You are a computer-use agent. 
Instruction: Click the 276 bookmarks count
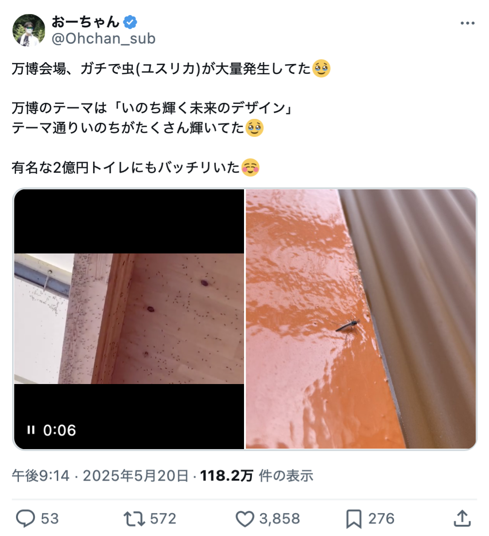tap(381, 519)
